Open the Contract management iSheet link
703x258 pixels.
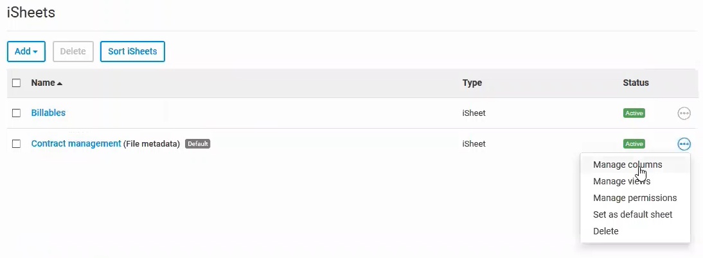(76, 143)
